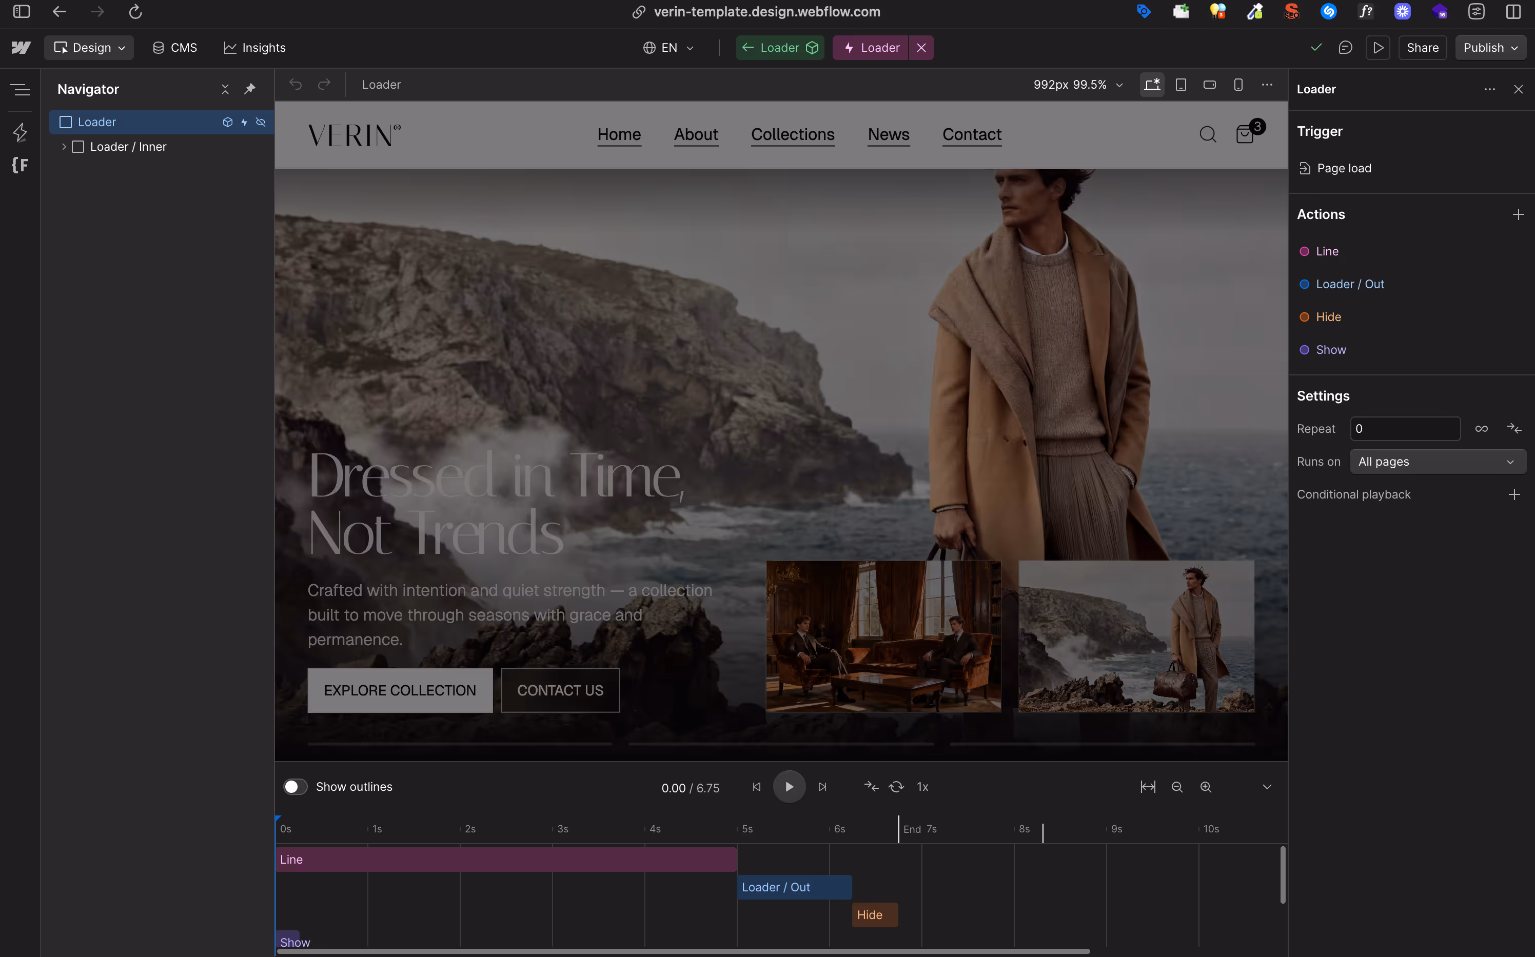Click the search icon on the Verin page
Viewport: 1535px width, 957px height.
[x=1208, y=134]
